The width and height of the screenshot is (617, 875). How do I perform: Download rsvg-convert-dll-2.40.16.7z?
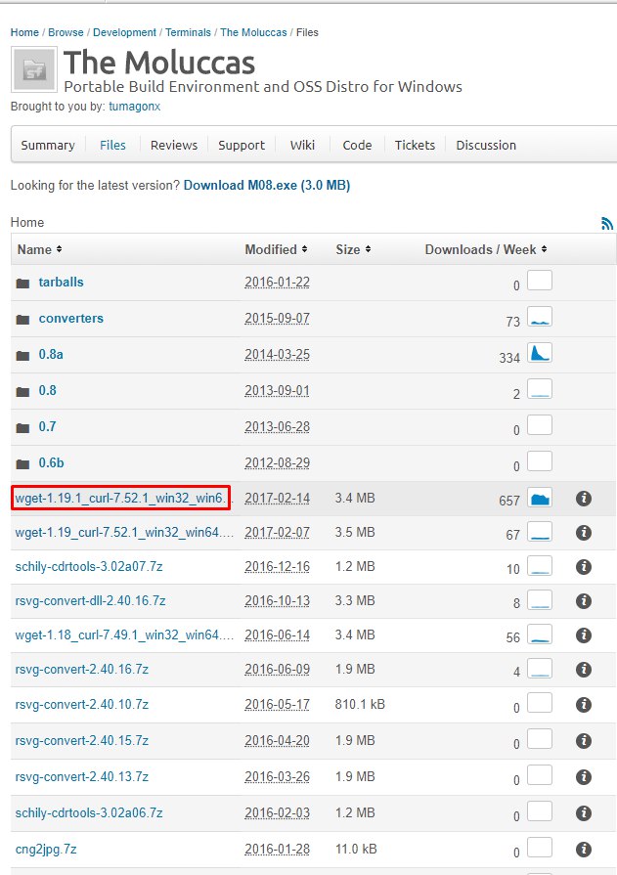pyautogui.click(x=91, y=601)
